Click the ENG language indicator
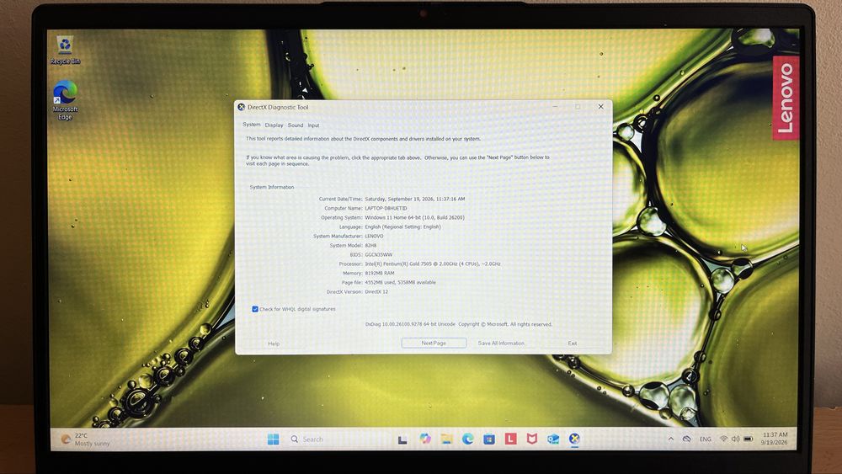 coord(705,439)
